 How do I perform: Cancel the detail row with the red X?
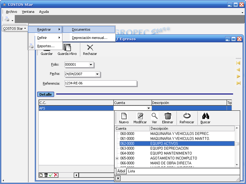tap(56, 175)
